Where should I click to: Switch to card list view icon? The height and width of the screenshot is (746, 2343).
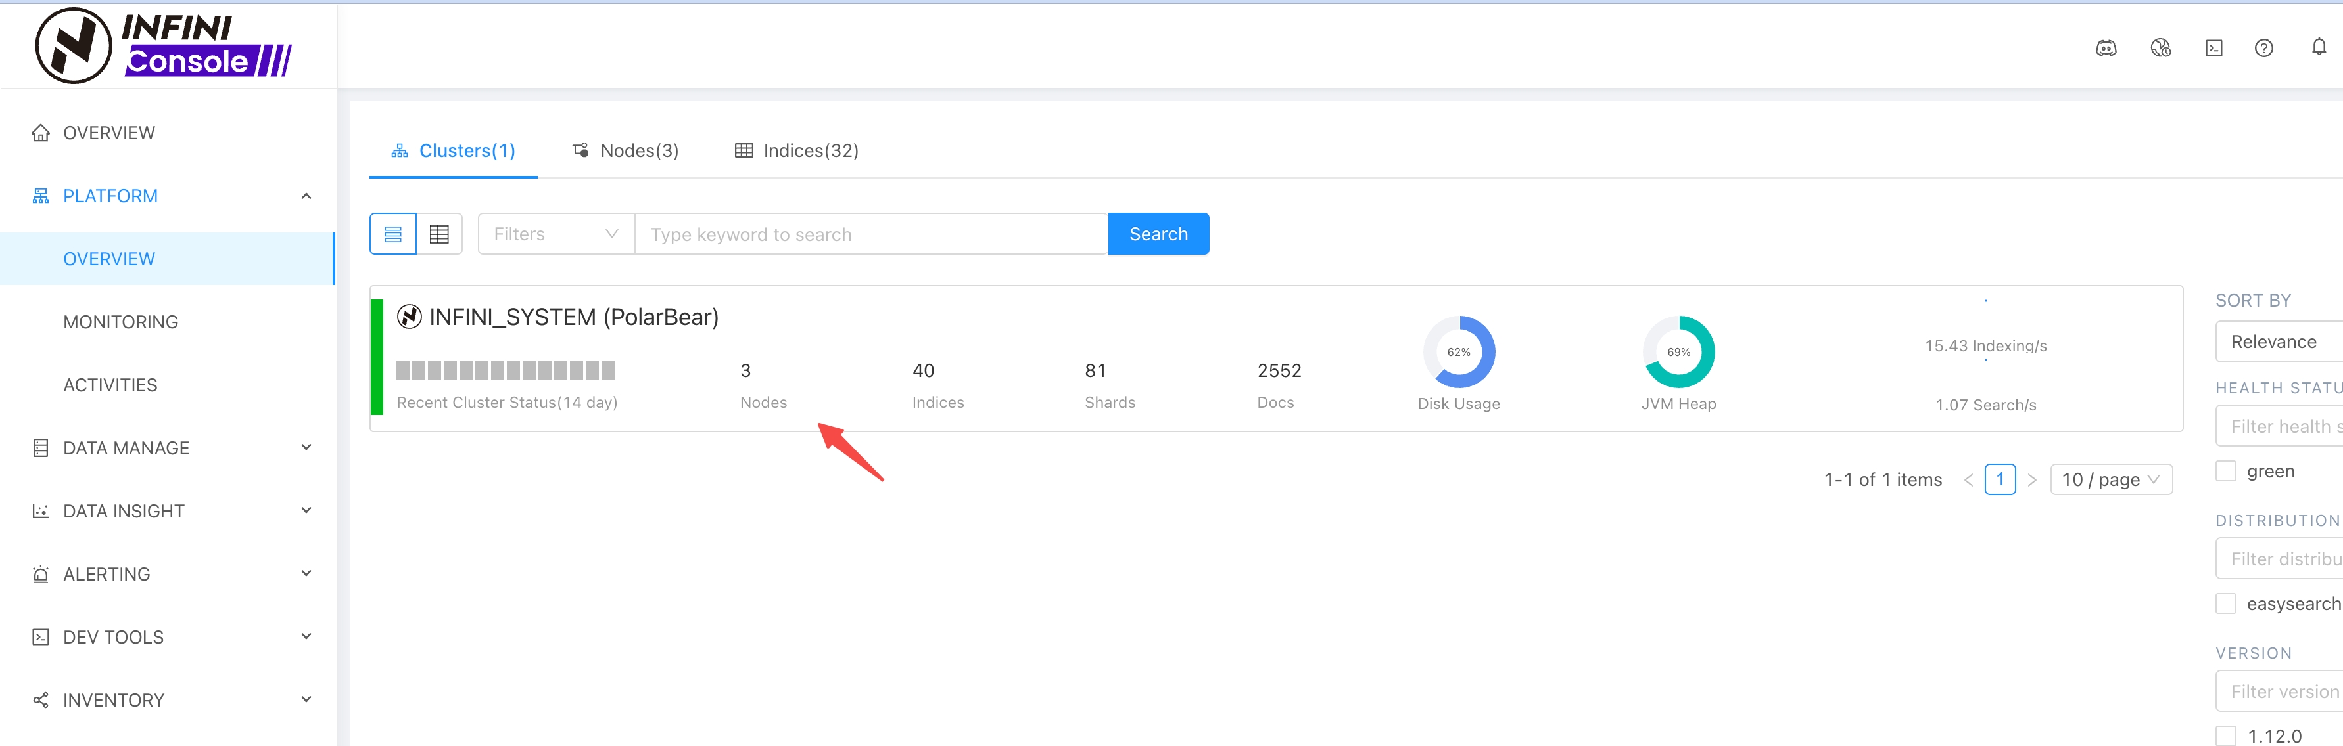pos(393,234)
